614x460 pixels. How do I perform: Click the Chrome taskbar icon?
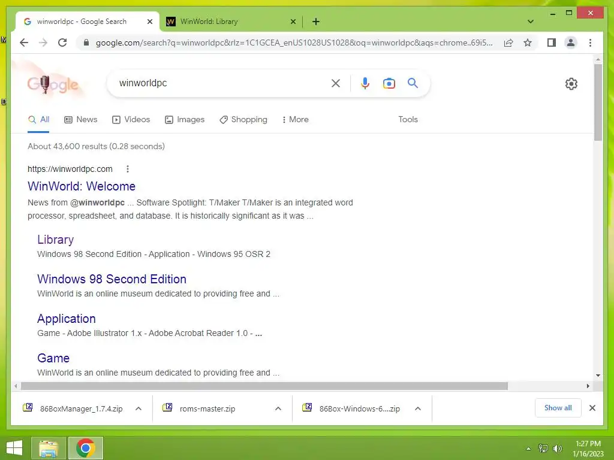[85, 448]
